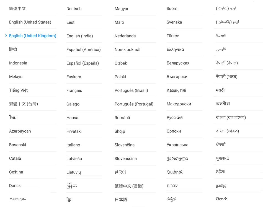Choose Português (Portugal) entry
The height and width of the screenshot is (207, 263).
click(x=134, y=104)
